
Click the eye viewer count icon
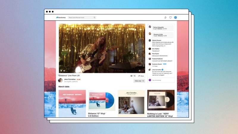[x=131, y=76]
